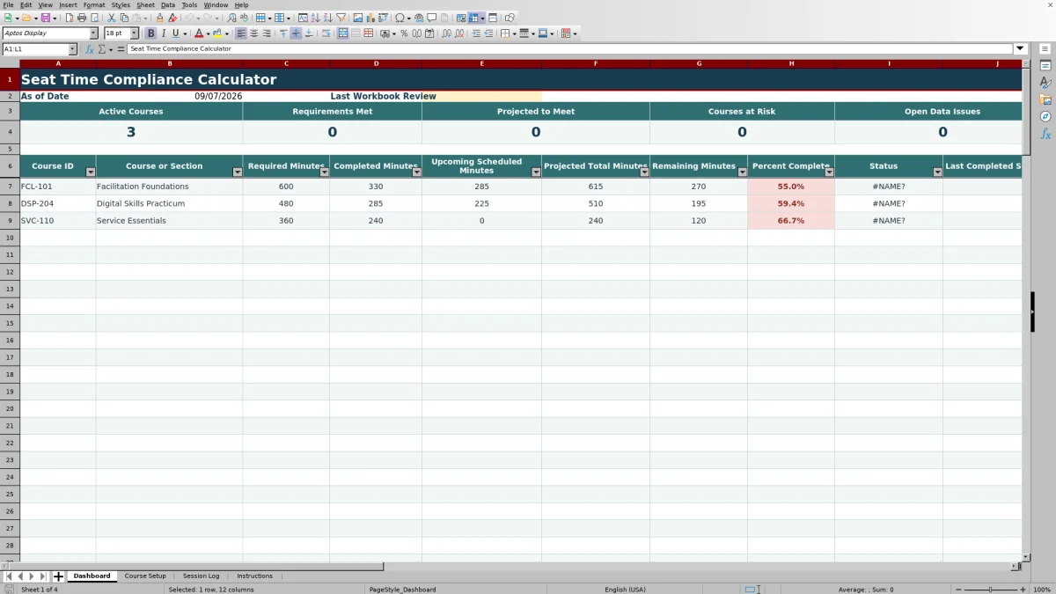
Task: Toggle Italic formatting
Action: [x=163, y=33]
